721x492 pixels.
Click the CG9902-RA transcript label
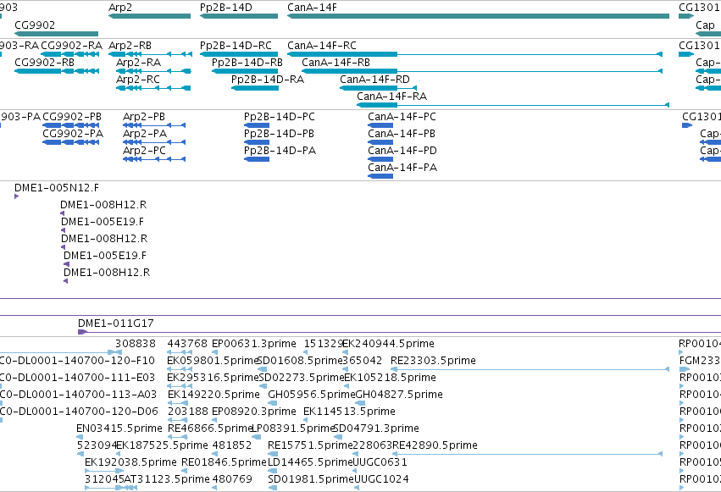click(71, 45)
